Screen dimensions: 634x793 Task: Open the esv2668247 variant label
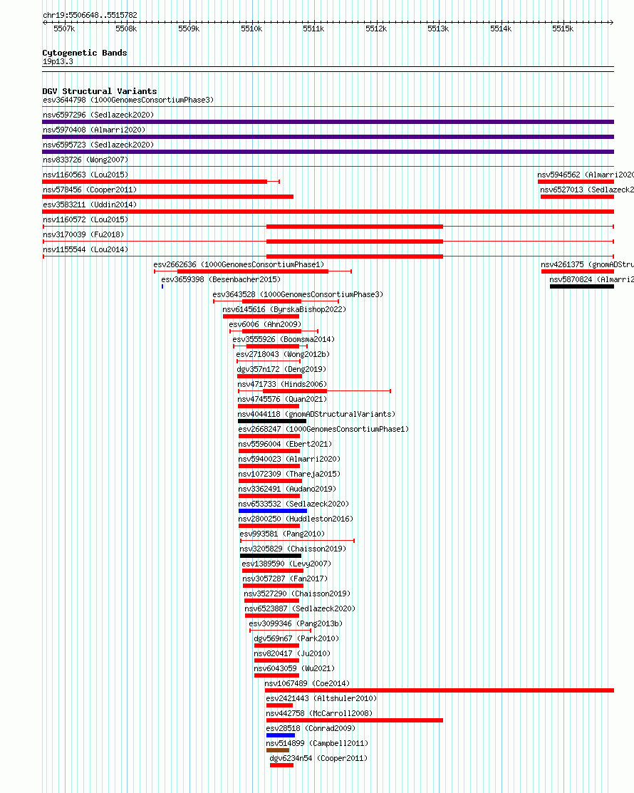pos(323,429)
